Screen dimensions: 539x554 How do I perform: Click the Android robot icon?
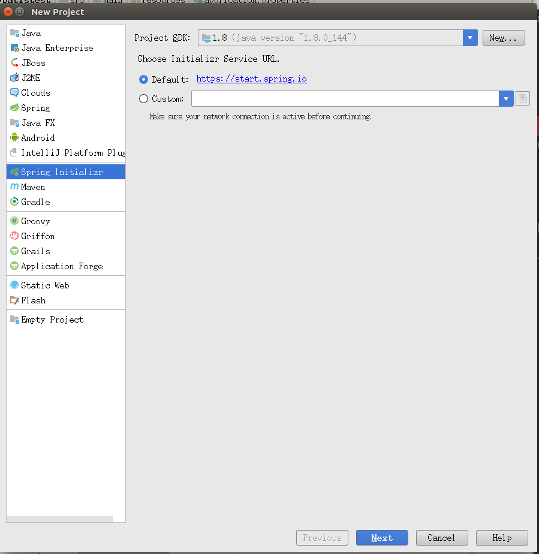(14, 137)
